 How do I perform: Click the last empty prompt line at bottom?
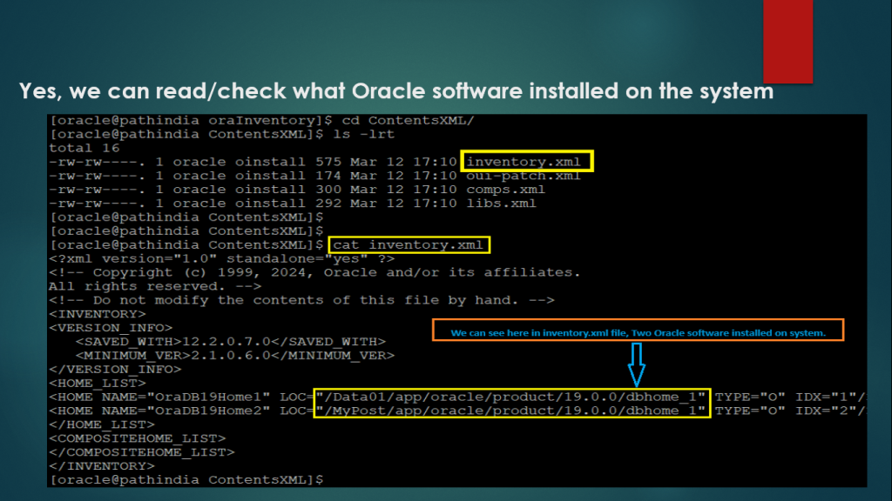coord(187,479)
